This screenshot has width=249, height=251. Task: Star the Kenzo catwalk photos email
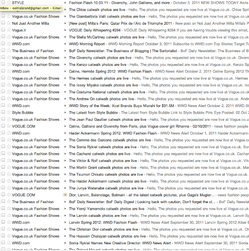(9, 64)
